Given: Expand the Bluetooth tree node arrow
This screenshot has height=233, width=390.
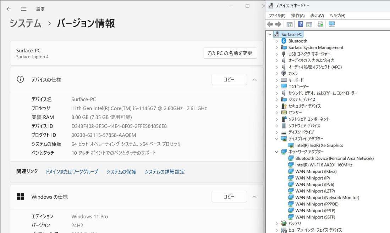Looking at the screenshot, I should click(277, 41).
